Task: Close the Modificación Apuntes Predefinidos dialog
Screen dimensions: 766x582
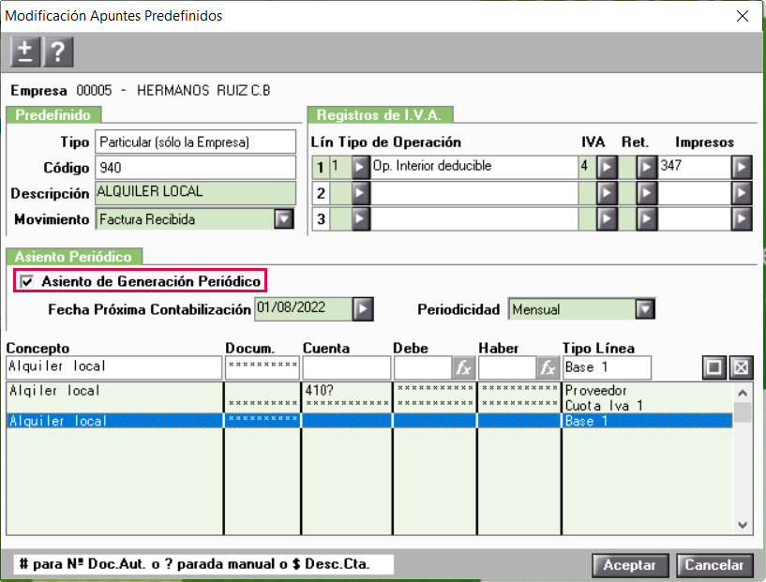Action: tap(742, 16)
